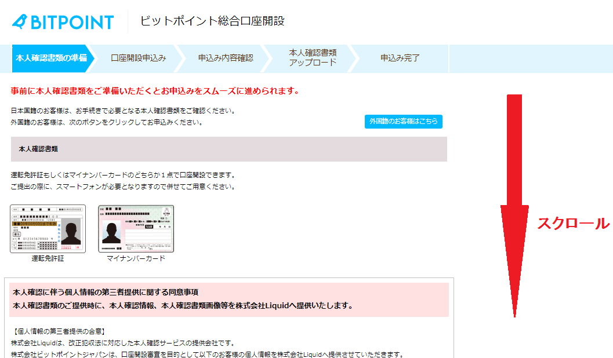Go to the 口座開設申込み step

[138, 58]
